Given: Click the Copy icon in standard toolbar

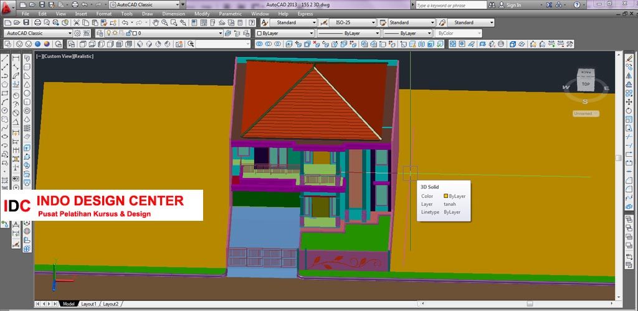Looking at the screenshot, I should pyautogui.click(x=85, y=23).
